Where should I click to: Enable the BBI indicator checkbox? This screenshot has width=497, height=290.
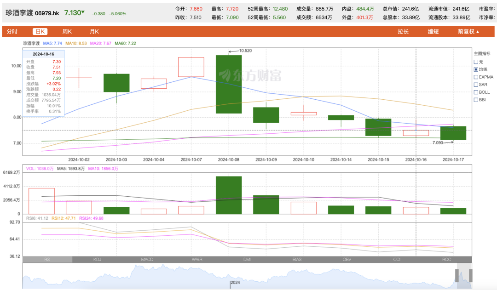pyautogui.click(x=476, y=100)
